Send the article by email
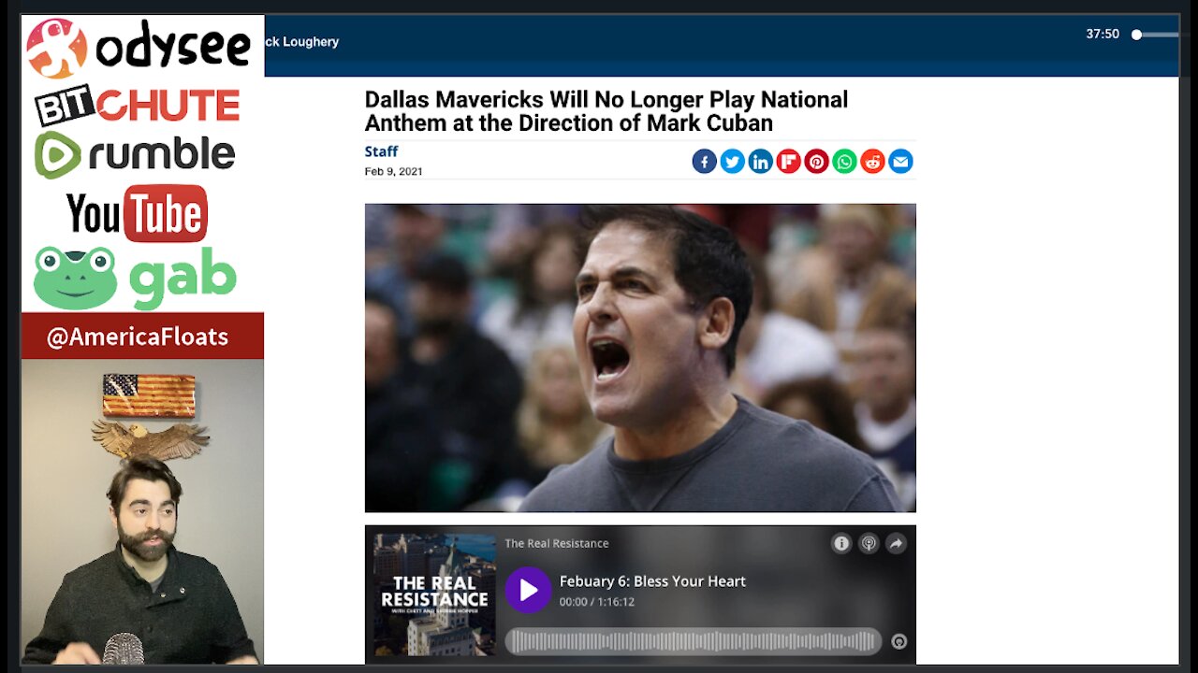1198x673 pixels. click(900, 162)
